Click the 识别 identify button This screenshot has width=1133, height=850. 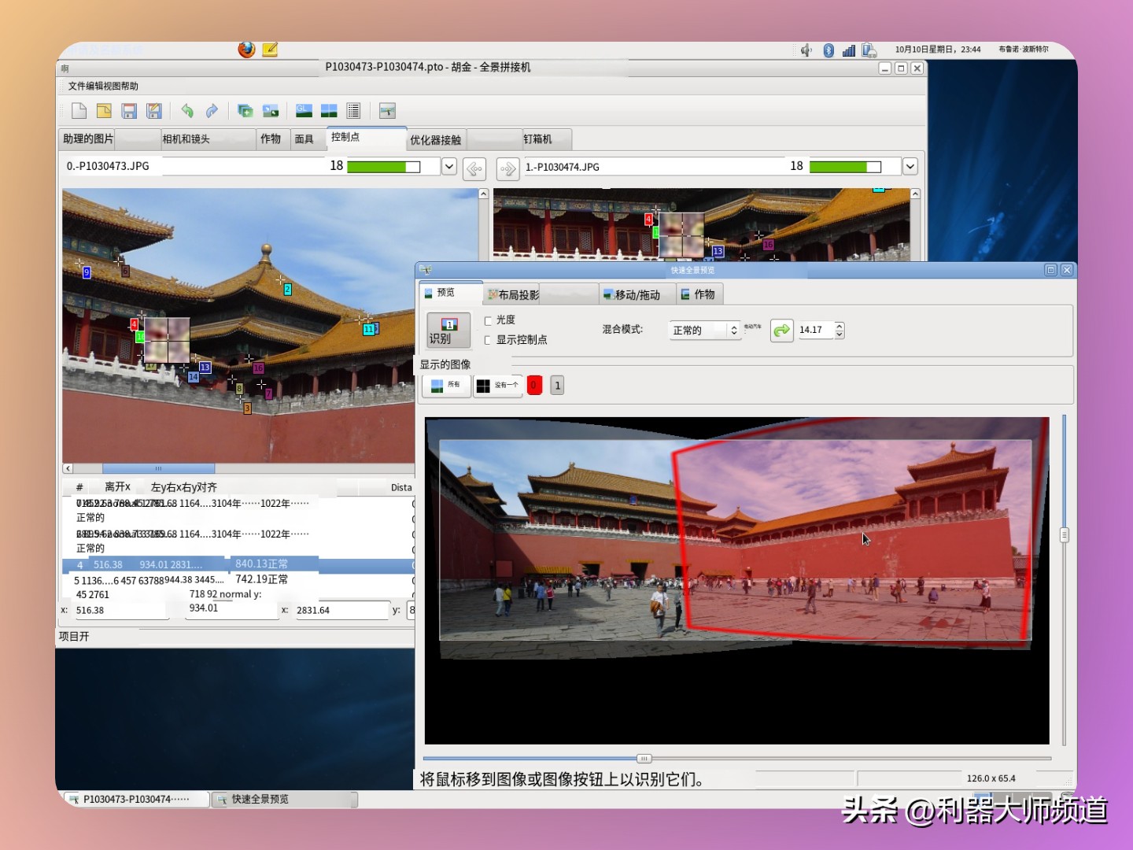tap(448, 331)
